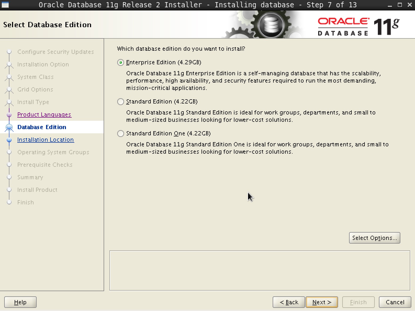Screen dimensions: 415x311
Task: Click the 'Prerequisite Checks' step label
Action: 45,165
